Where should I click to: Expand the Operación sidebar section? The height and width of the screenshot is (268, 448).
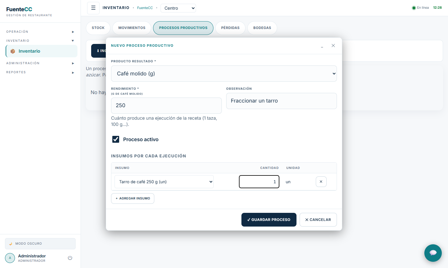point(40,32)
